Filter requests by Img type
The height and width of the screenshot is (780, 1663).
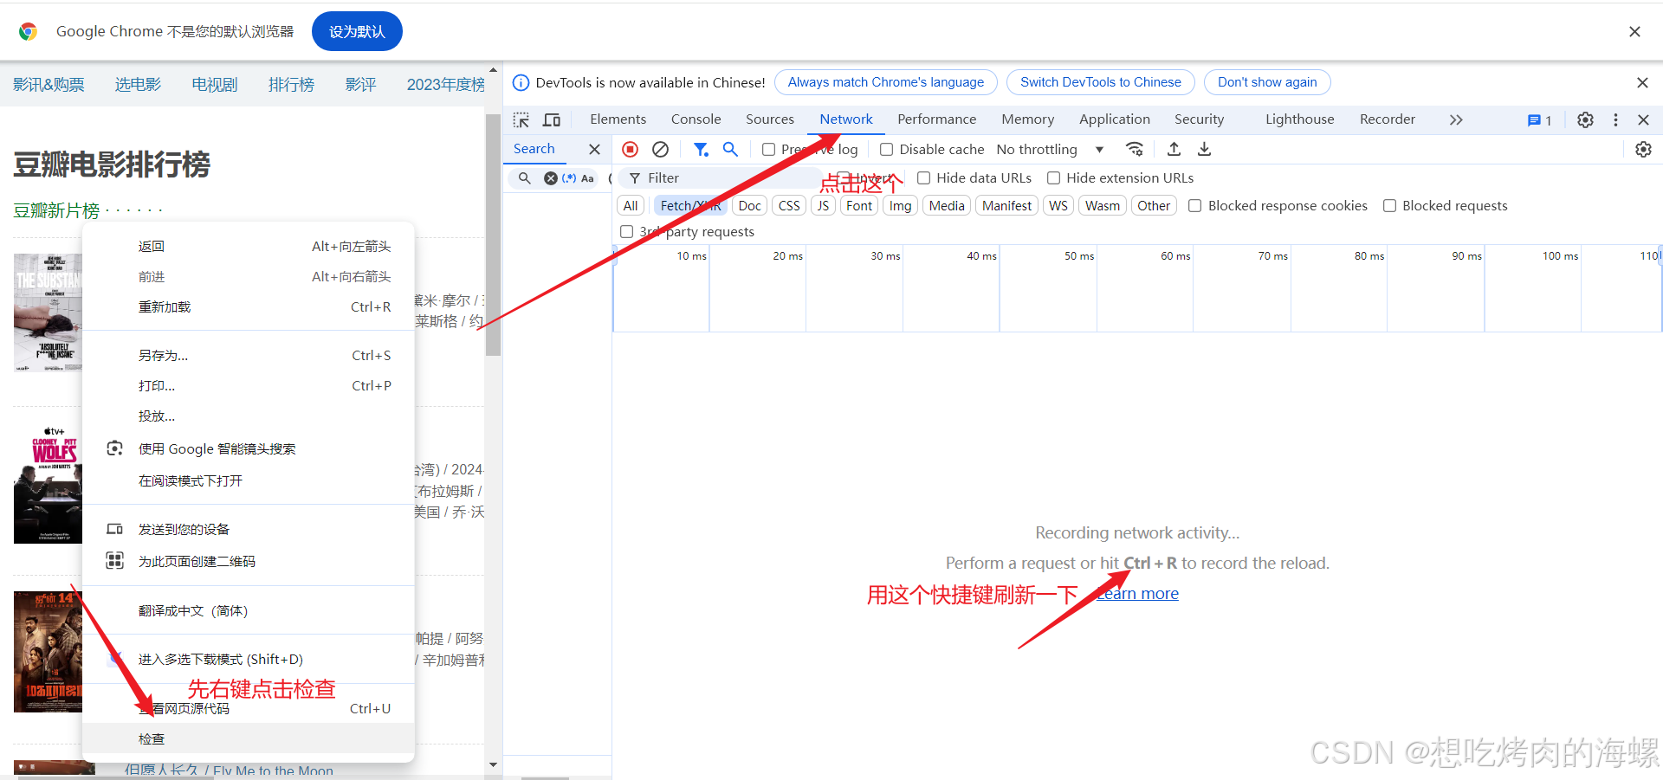tap(901, 206)
